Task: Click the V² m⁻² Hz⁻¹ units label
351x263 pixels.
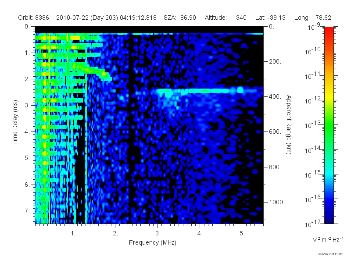Action: [x=328, y=239]
